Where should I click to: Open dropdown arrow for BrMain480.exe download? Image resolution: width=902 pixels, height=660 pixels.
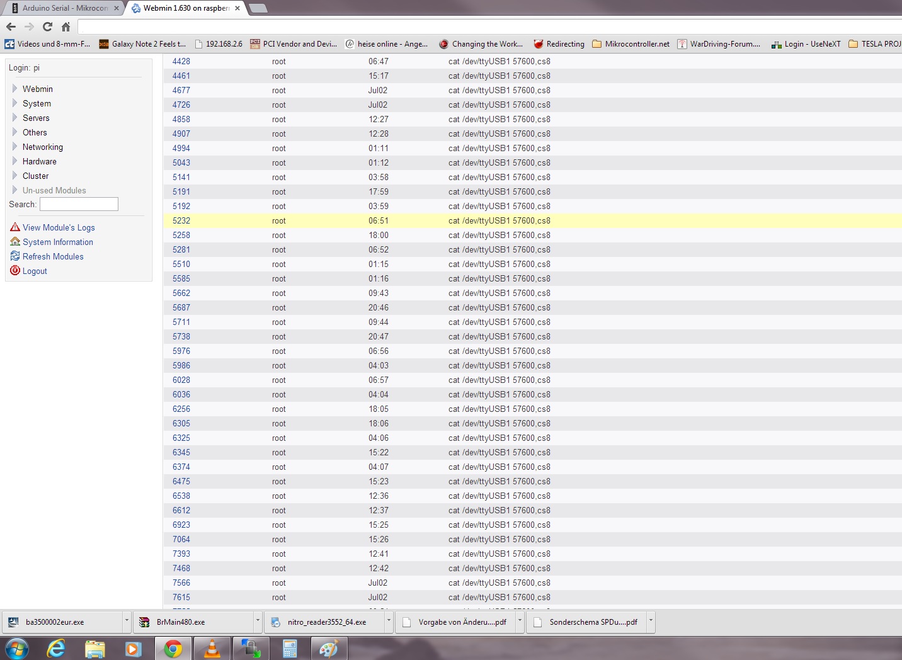(258, 622)
